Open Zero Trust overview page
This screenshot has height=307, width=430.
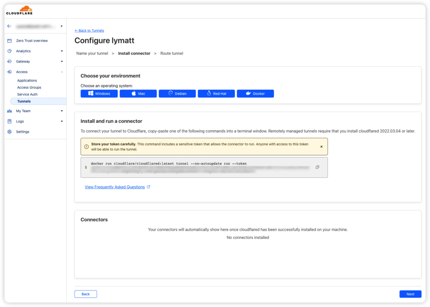click(x=32, y=41)
